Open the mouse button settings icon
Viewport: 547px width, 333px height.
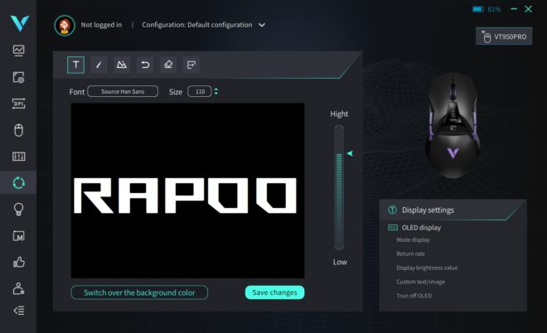[x=19, y=130]
